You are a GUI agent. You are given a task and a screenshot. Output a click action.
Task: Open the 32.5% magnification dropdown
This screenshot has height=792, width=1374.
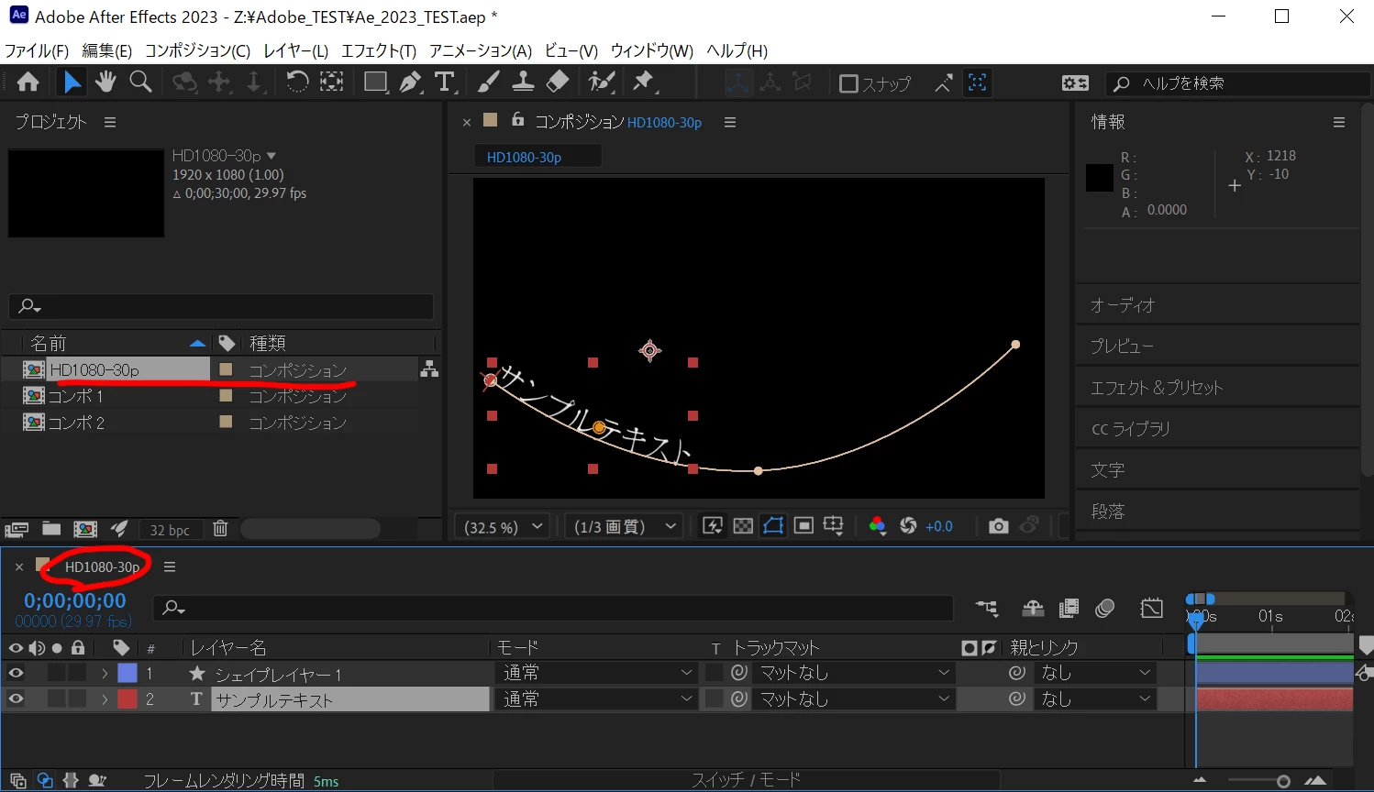503,527
